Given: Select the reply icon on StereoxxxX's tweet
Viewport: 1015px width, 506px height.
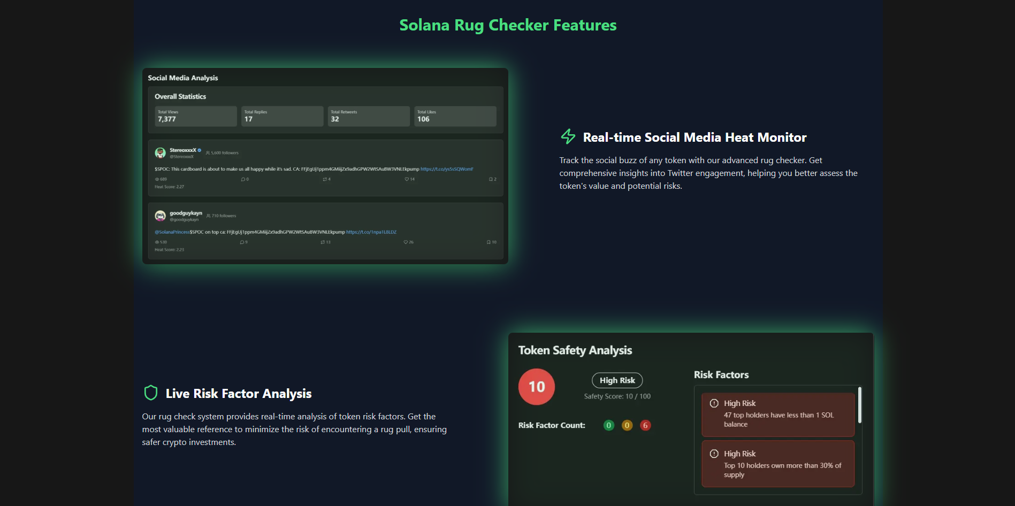Looking at the screenshot, I should point(242,179).
